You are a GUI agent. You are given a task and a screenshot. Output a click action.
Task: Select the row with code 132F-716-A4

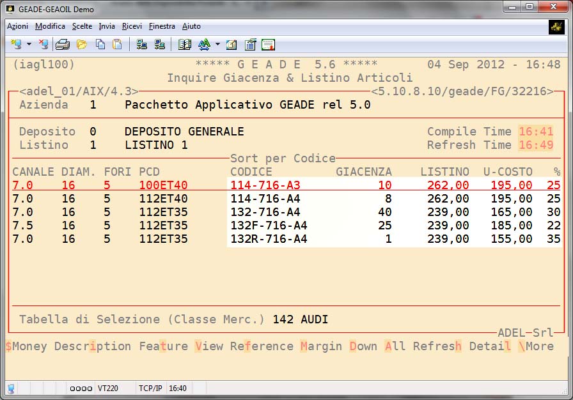269,226
